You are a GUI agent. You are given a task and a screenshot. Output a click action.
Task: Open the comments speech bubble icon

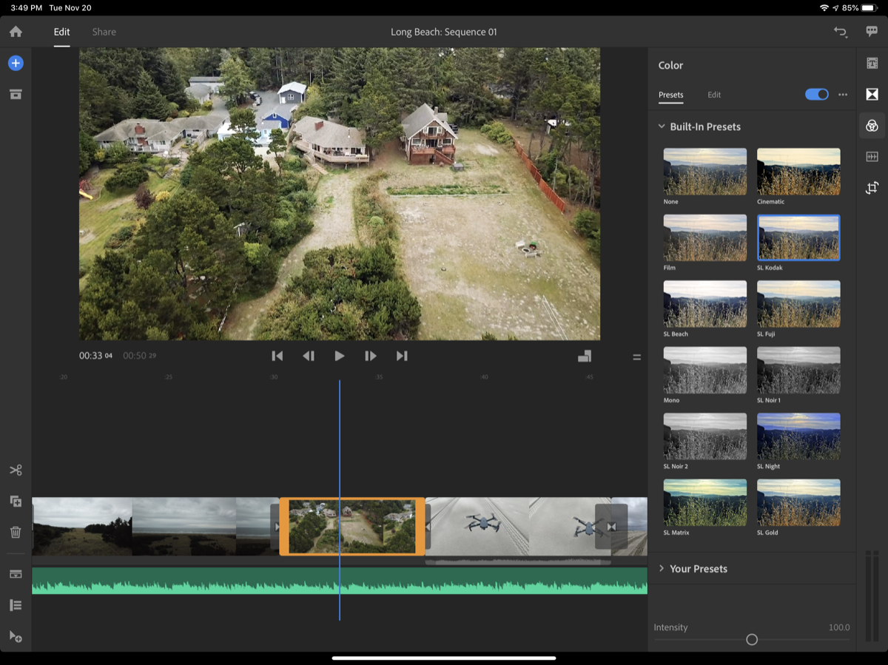872,32
